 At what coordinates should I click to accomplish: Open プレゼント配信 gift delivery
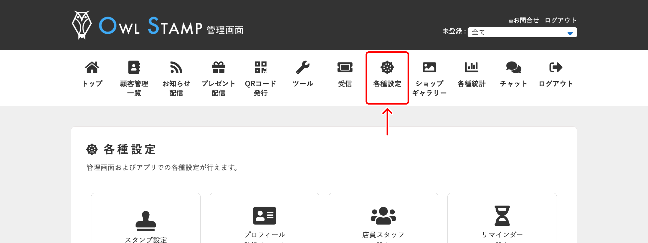(x=218, y=76)
